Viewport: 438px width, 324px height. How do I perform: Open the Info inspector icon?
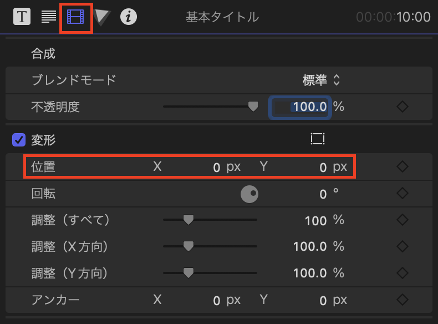click(129, 17)
